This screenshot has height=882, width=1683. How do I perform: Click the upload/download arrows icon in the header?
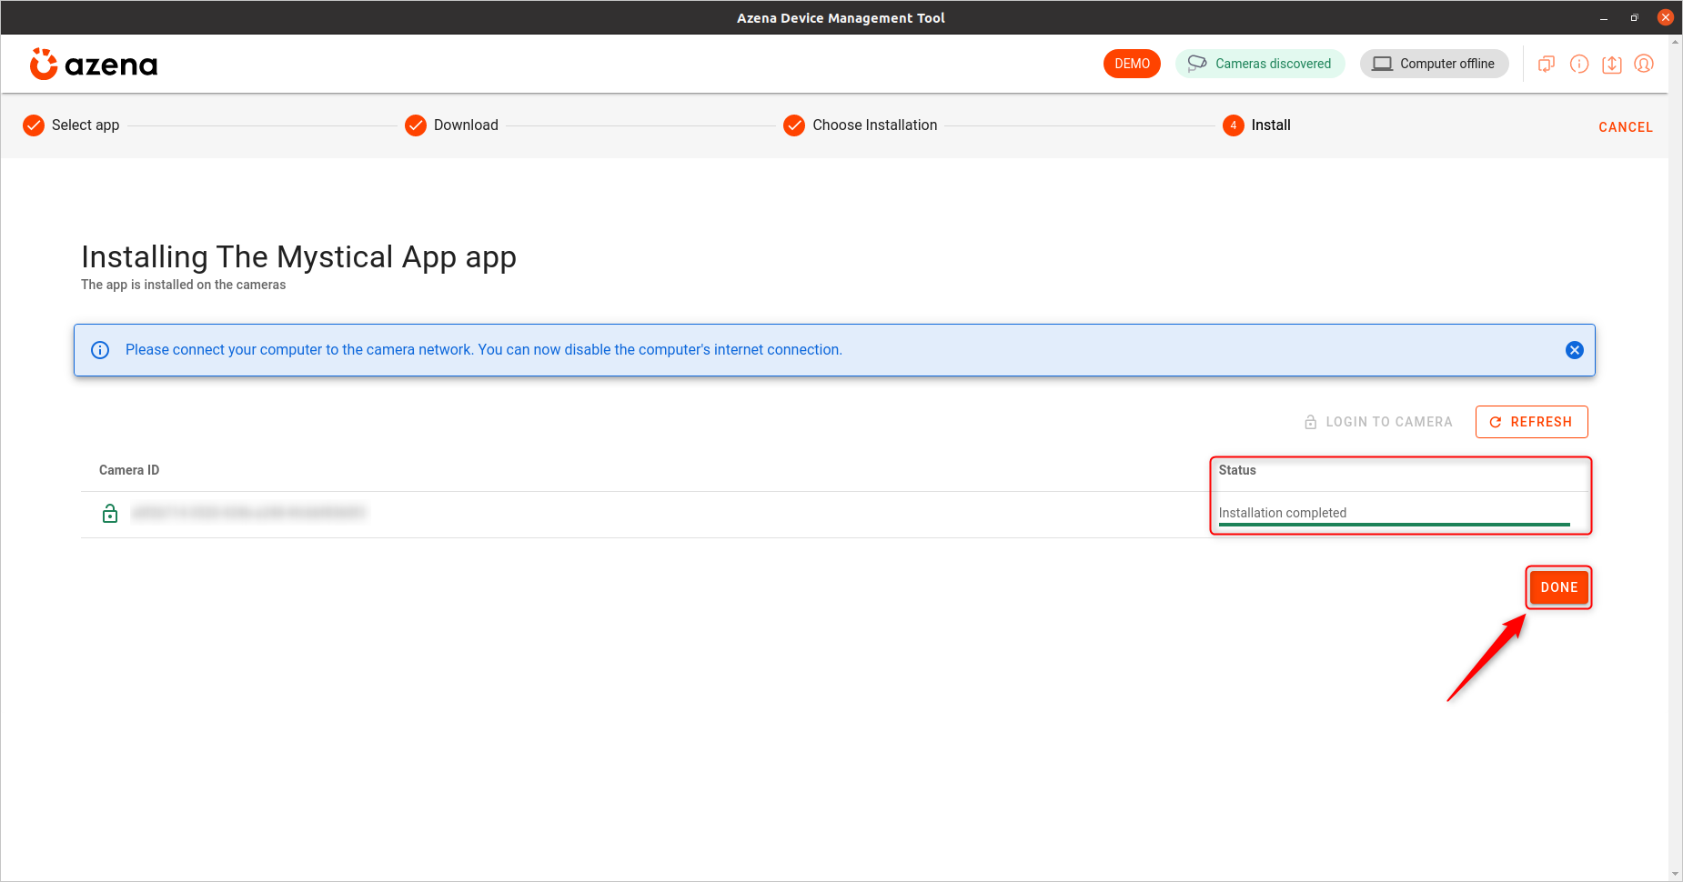pyautogui.click(x=1612, y=64)
